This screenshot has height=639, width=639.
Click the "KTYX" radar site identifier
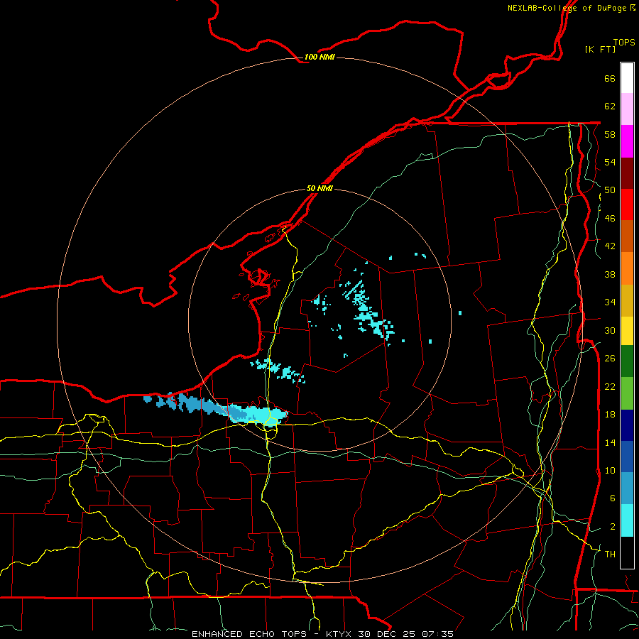(x=338, y=634)
